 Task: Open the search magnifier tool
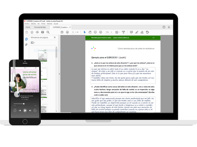48,32
